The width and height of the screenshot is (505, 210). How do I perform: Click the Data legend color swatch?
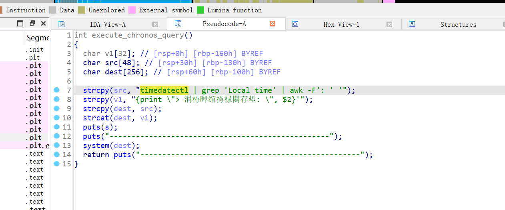53,10
